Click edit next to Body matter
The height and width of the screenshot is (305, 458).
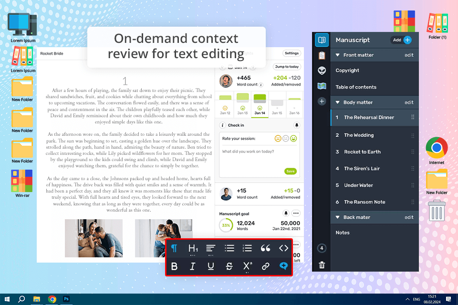coord(409,102)
